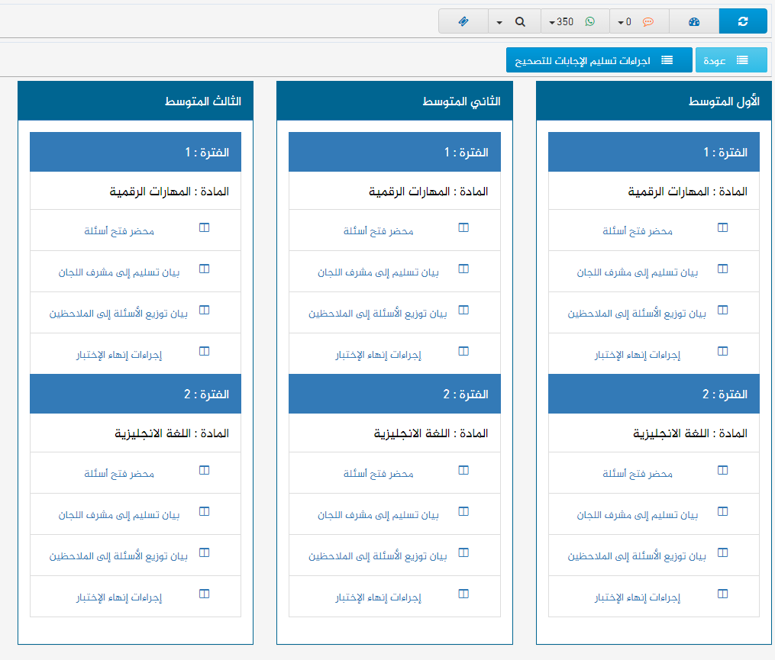The height and width of the screenshot is (660, 775).
Task: Expand the messages 0 dropdown arrow
Action: 620,22
